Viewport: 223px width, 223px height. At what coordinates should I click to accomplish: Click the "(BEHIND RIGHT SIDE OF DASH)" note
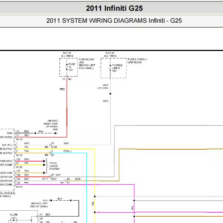[x=51, y=124]
